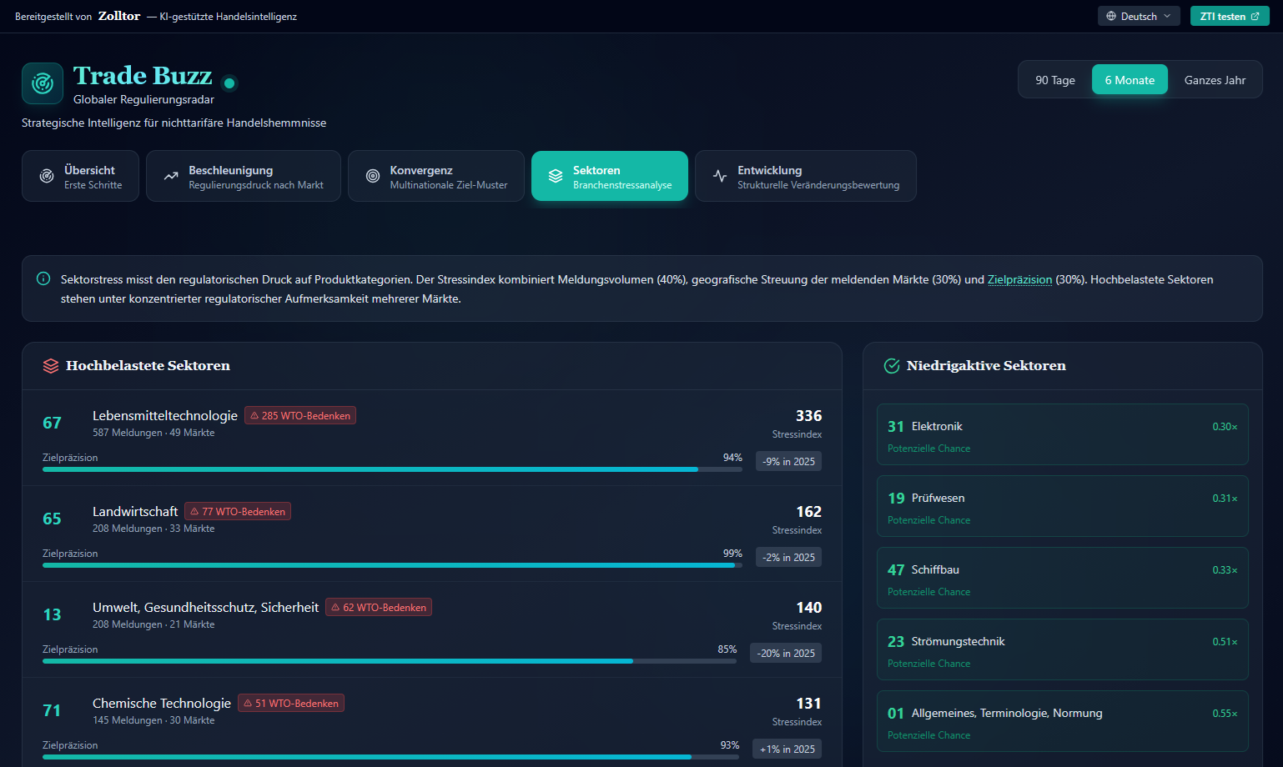This screenshot has width=1283, height=767.
Task: Select the Entwicklung pulse icon
Action: click(719, 175)
